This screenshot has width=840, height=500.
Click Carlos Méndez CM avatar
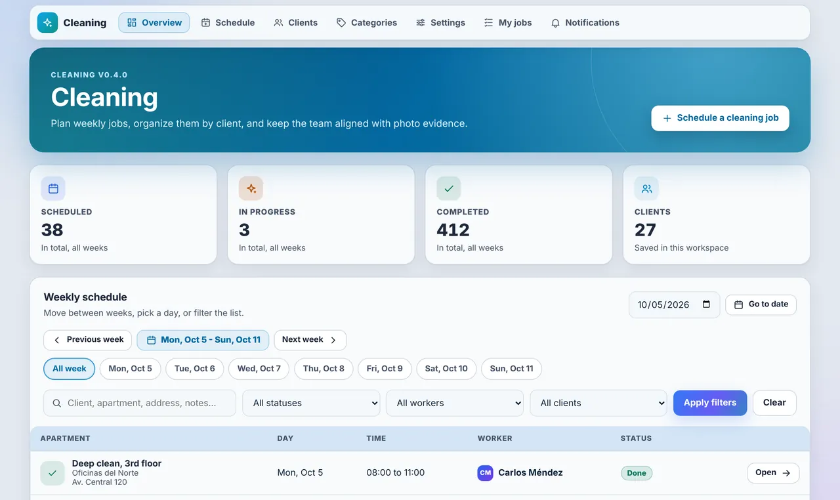click(x=485, y=472)
